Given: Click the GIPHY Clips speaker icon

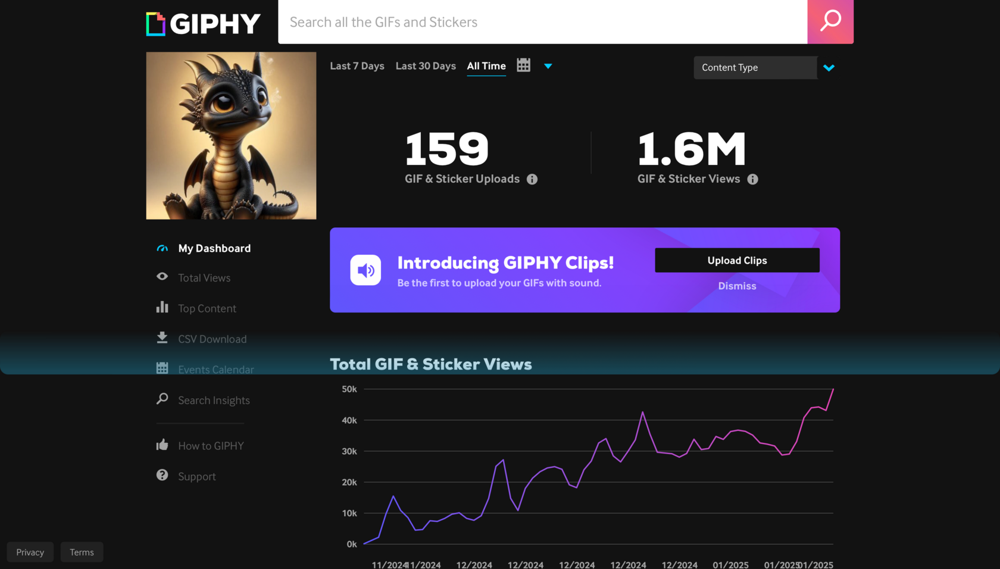Looking at the screenshot, I should coord(365,270).
